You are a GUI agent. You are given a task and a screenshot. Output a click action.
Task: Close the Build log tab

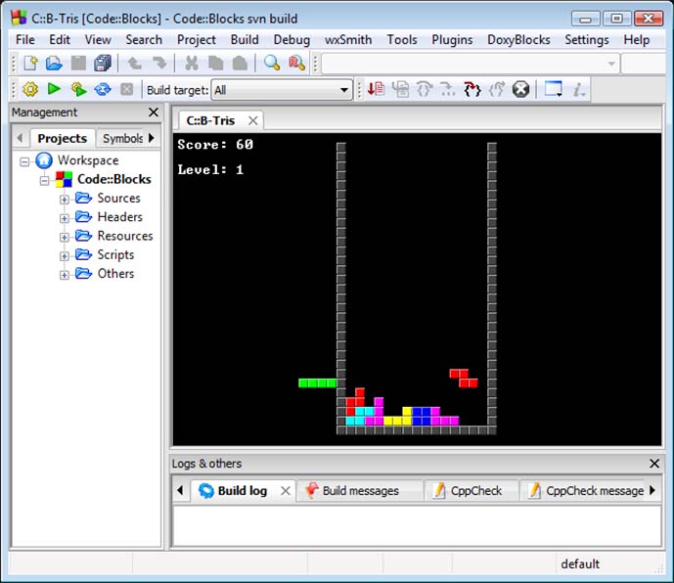point(286,491)
